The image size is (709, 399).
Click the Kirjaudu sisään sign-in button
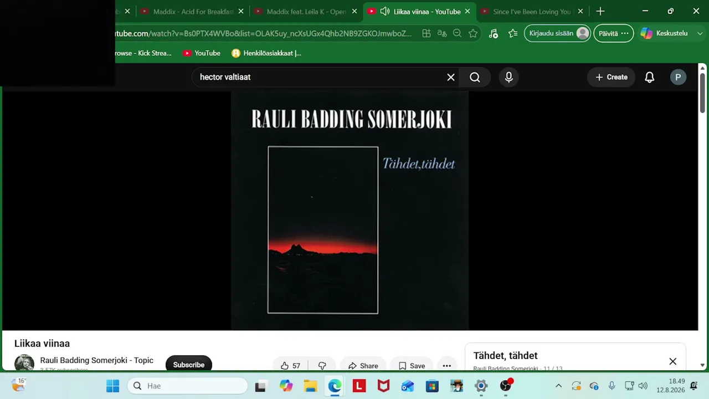point(557,33)
